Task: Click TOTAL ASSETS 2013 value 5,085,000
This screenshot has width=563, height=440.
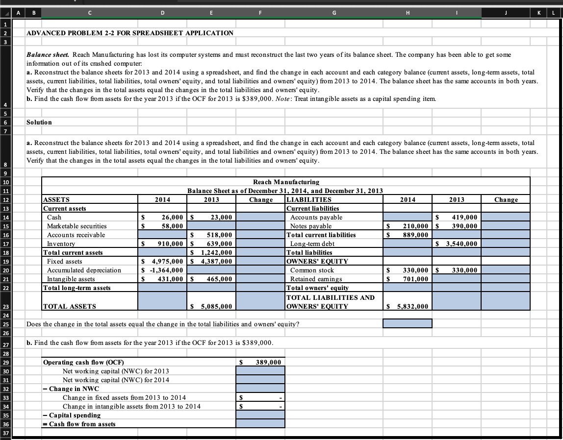Action: tap(211, 301)
